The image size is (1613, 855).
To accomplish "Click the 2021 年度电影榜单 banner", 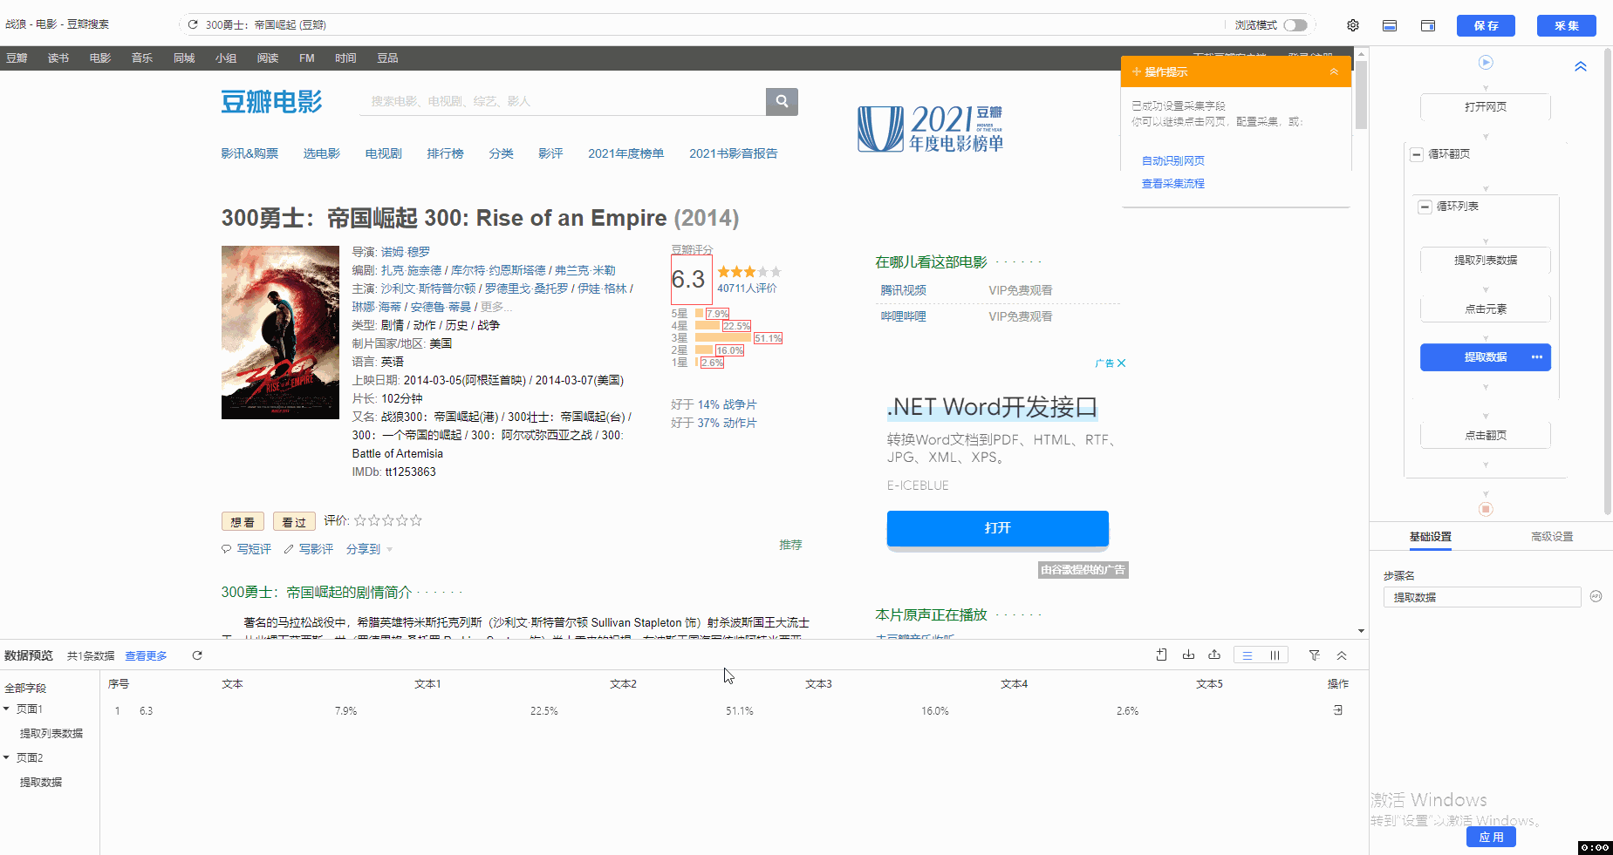I will pos(930,129).
